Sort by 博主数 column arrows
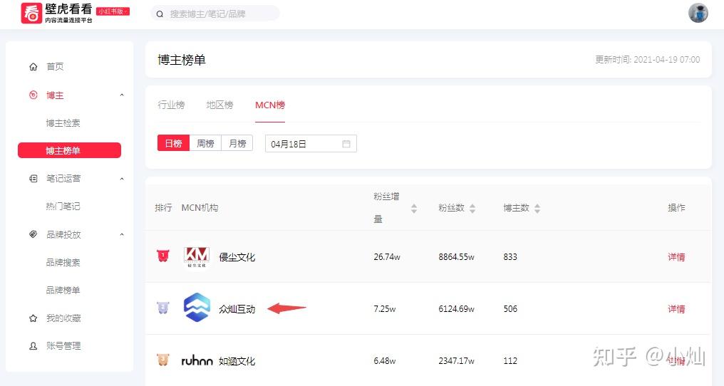This screenshot has width=724, height=386. 537,208
